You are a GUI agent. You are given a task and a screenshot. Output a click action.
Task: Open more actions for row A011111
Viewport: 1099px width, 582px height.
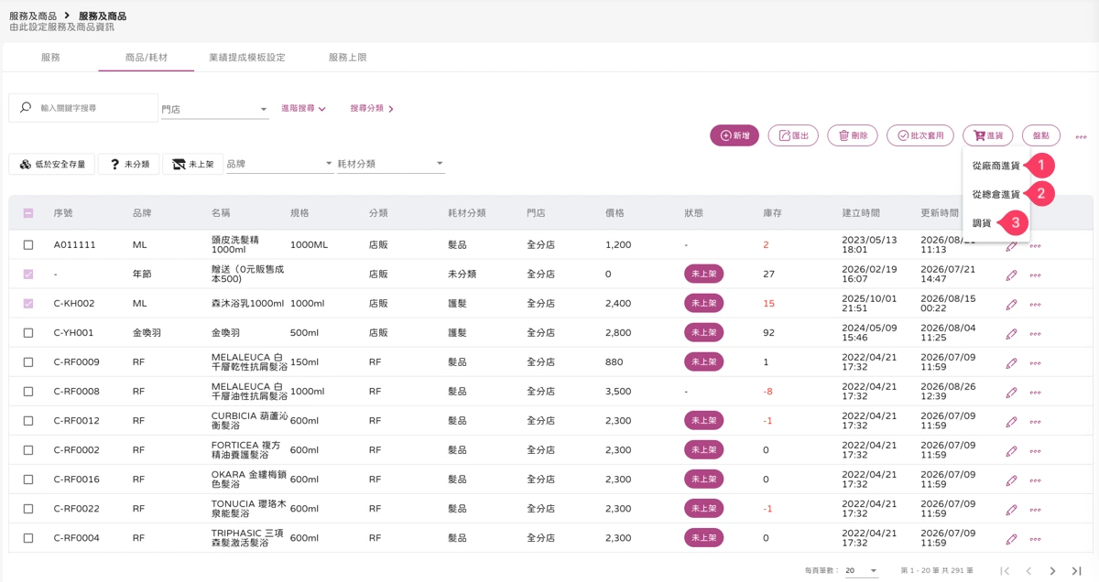coord(1036,246)
